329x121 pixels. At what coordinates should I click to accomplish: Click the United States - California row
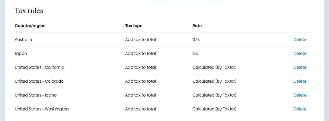pos(40,67)
